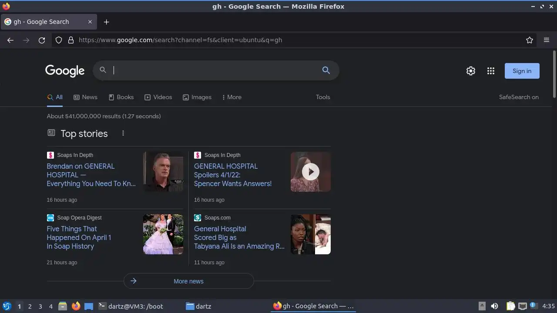557x313 pixels.
Task: Launch Firefox from the taskbar quick launcher
Action: coord(76,306)
